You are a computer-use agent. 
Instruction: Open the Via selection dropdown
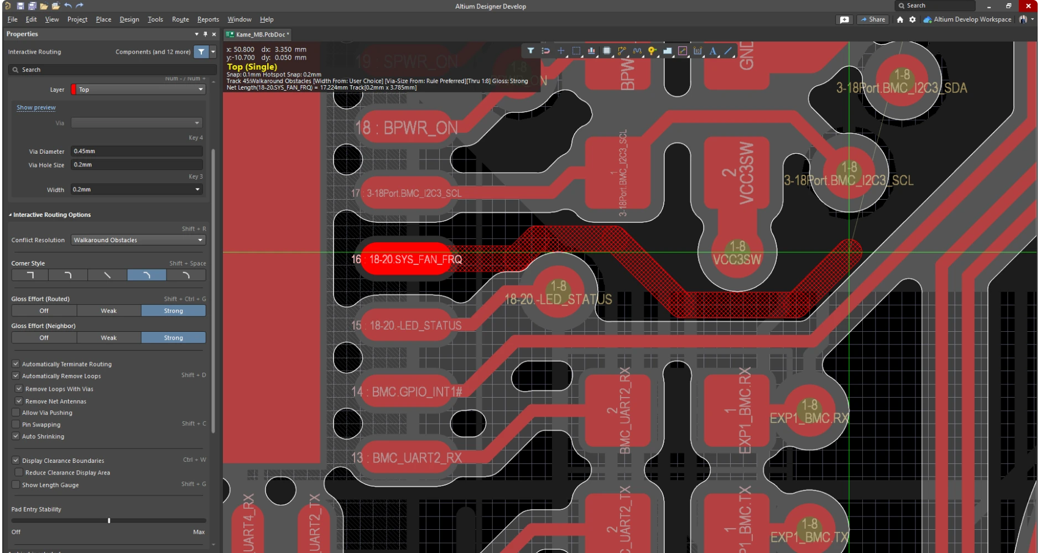(x=137, y=123)
